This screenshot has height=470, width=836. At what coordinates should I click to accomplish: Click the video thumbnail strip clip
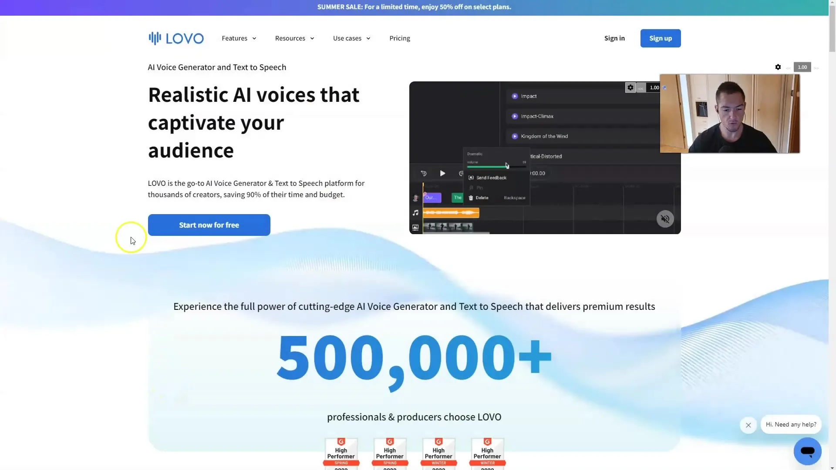[x=448, y=227]
